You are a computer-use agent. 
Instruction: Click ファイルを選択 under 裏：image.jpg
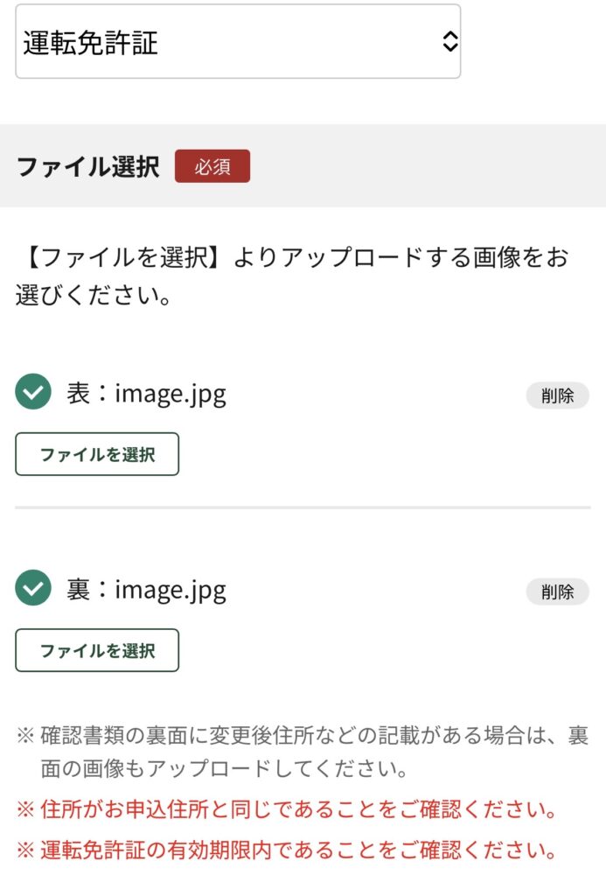pyautogui.click(x=97, y=650)
